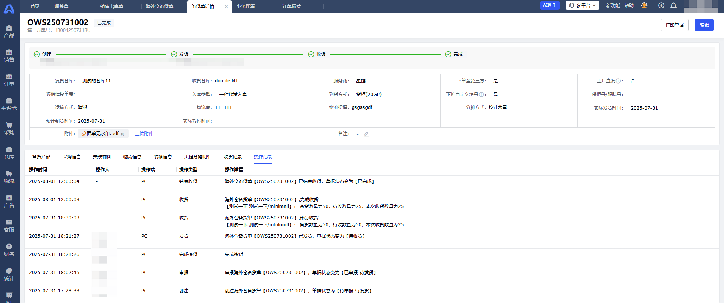The width and height of the screenshot is (724, 303).
Task: Open the customer service headset icon
Action: tap(644, 6)
